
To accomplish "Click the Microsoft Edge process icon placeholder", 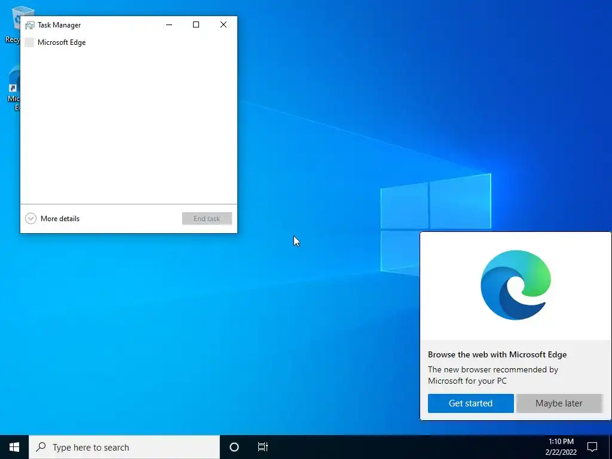I will [x=29, y=42].
